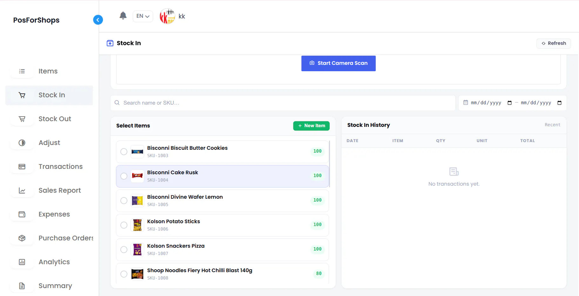
Task: Open the Adjust page
Action: pos(49,143)
